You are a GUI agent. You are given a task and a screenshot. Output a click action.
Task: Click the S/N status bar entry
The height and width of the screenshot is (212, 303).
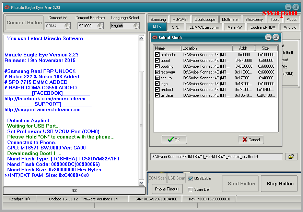[x=156, y=199]
